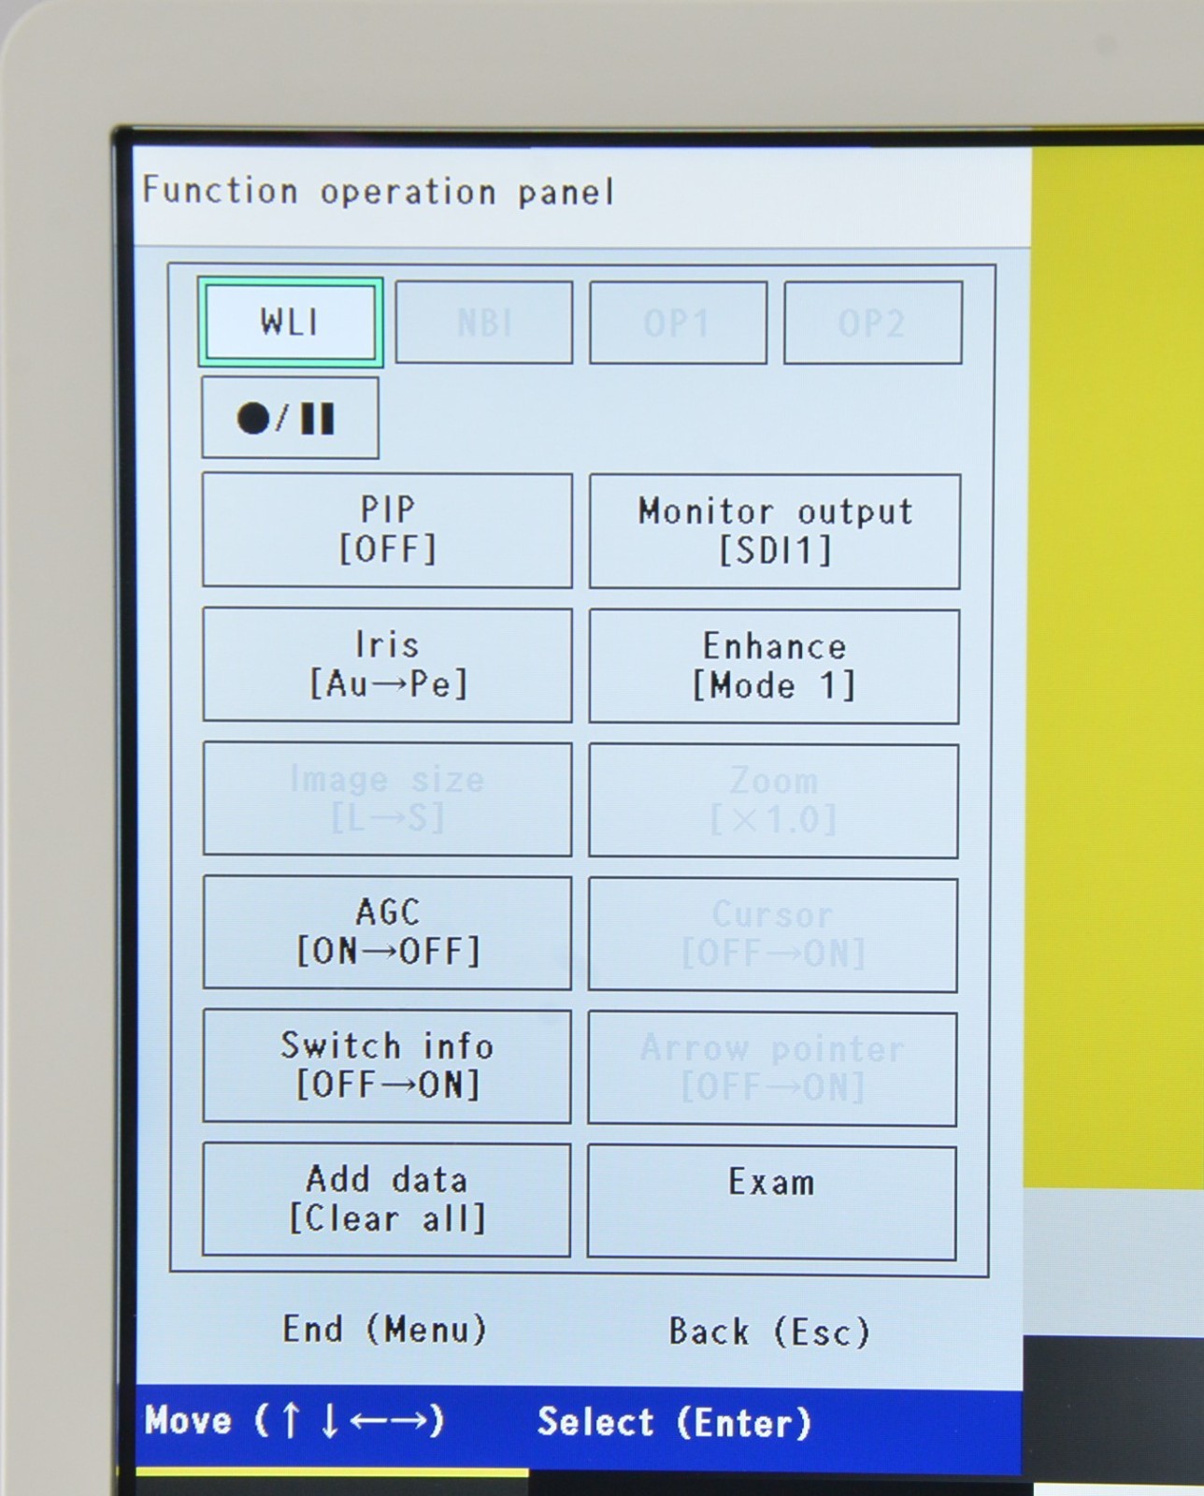The image size is (1204, 1496).
Task: Toggle Image size L to S
Action: (387, 798)
